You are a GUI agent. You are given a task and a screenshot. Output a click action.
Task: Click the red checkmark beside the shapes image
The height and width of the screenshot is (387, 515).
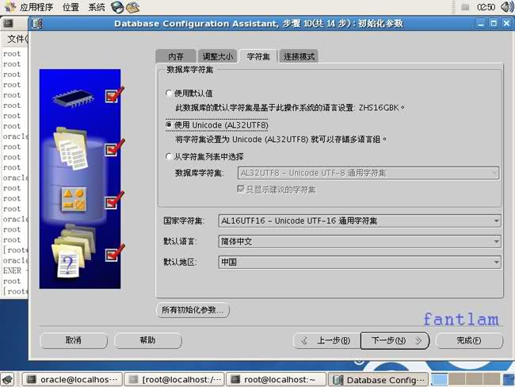[114, 200]
